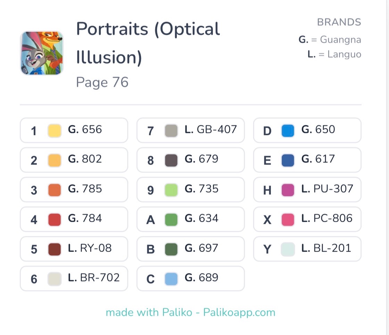Select the gray L. GB-407 swatch
The width and height of the screenshot is (389, 335).
[171, 131]
